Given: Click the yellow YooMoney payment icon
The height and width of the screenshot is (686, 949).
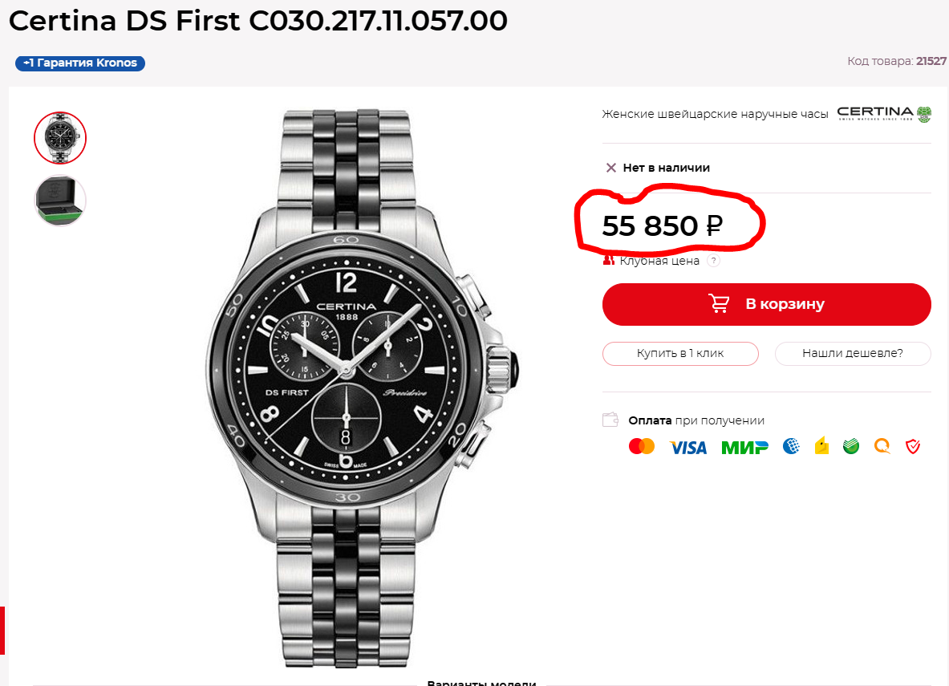Looking at the screenshot, I should click(x=821, y=446).
